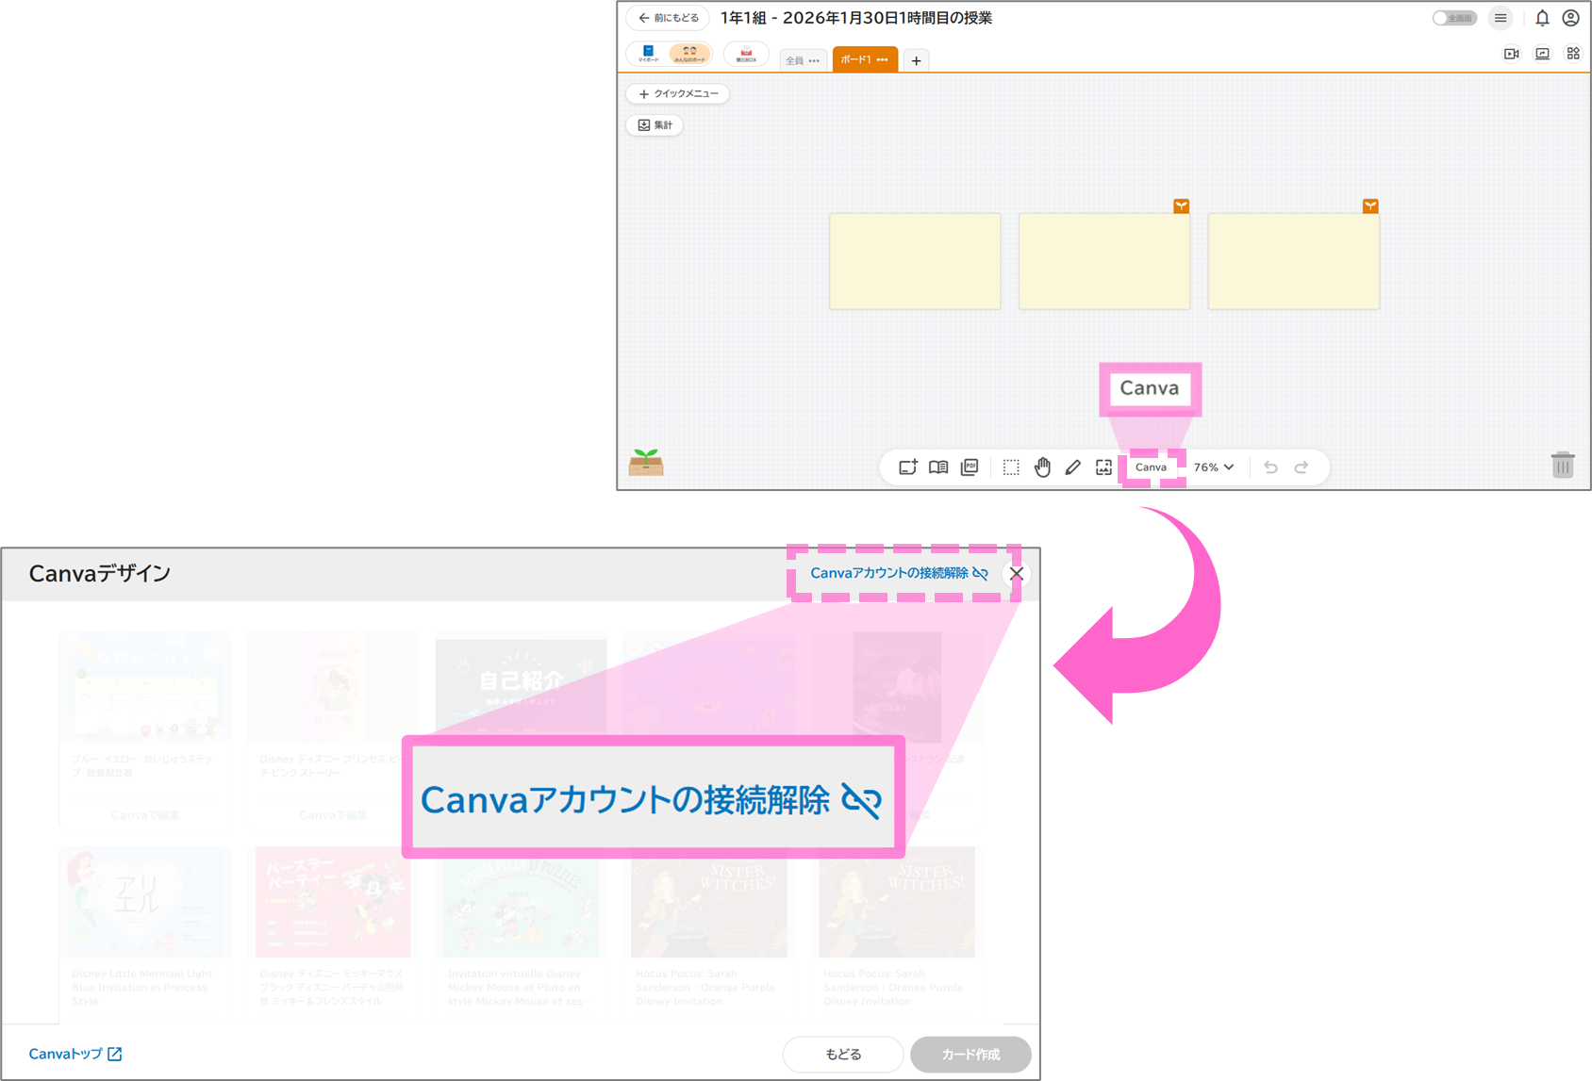Add a new card from the toolbar
Image resolution: width=1592 pixels, height=1081 pixels.
pyautogui.click(x=907, y=467)
